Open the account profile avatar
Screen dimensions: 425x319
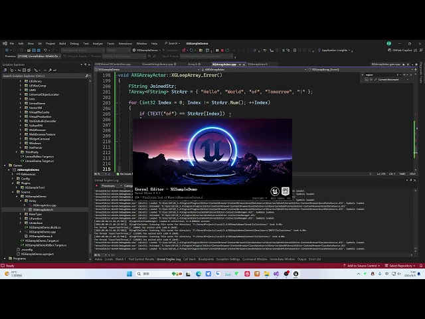pos(388,43)
